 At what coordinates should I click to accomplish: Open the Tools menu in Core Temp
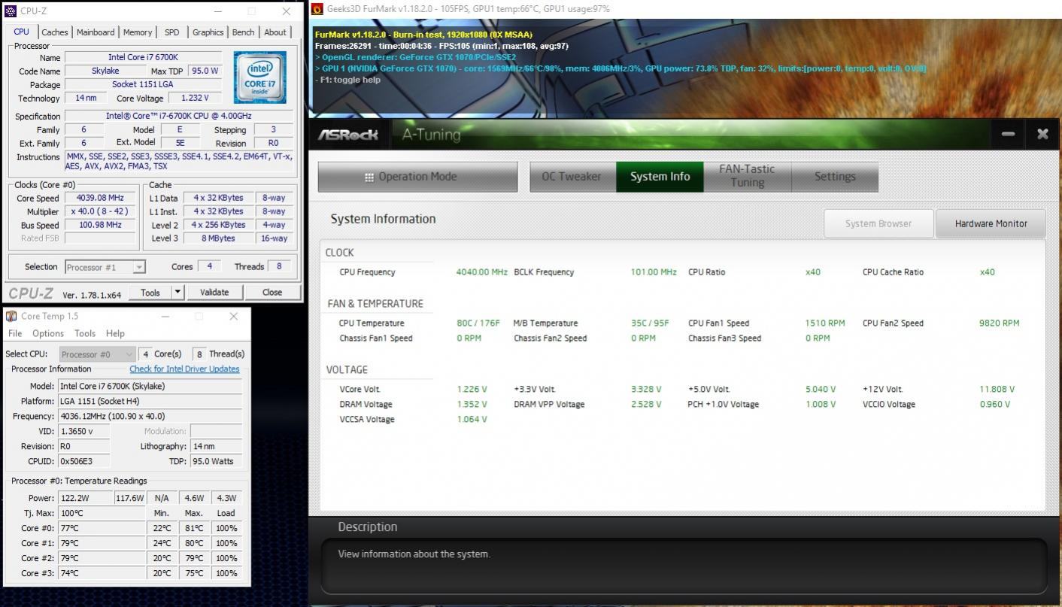85,333
